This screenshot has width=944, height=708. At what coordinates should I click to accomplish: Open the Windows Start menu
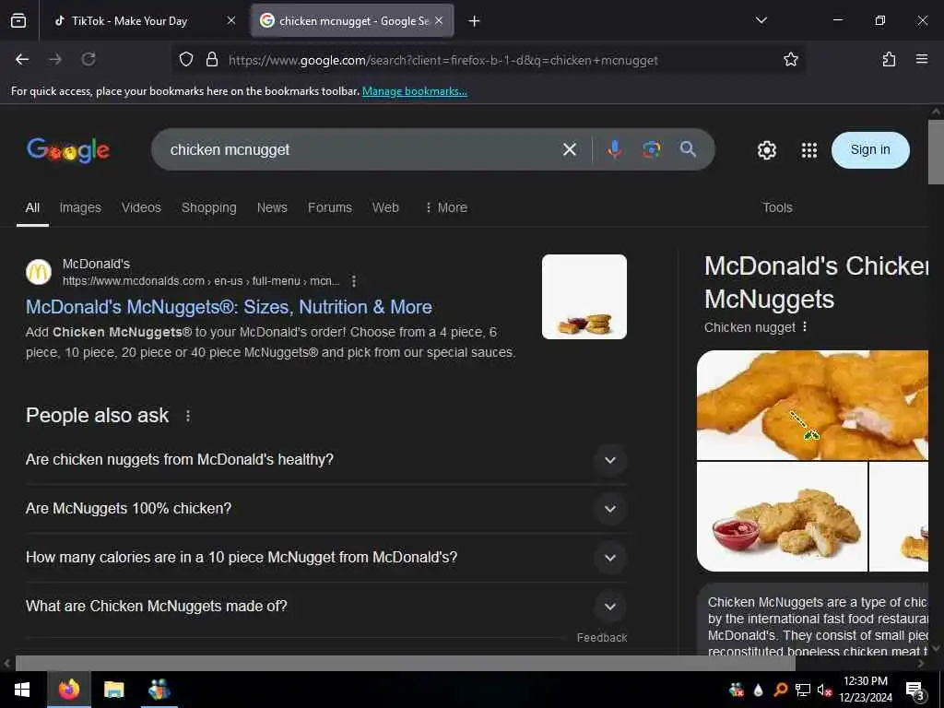pyautogui.click(x=22, y=690)
